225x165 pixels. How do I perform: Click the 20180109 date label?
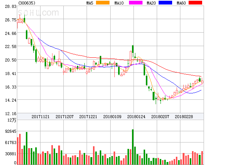pos(112,117)
